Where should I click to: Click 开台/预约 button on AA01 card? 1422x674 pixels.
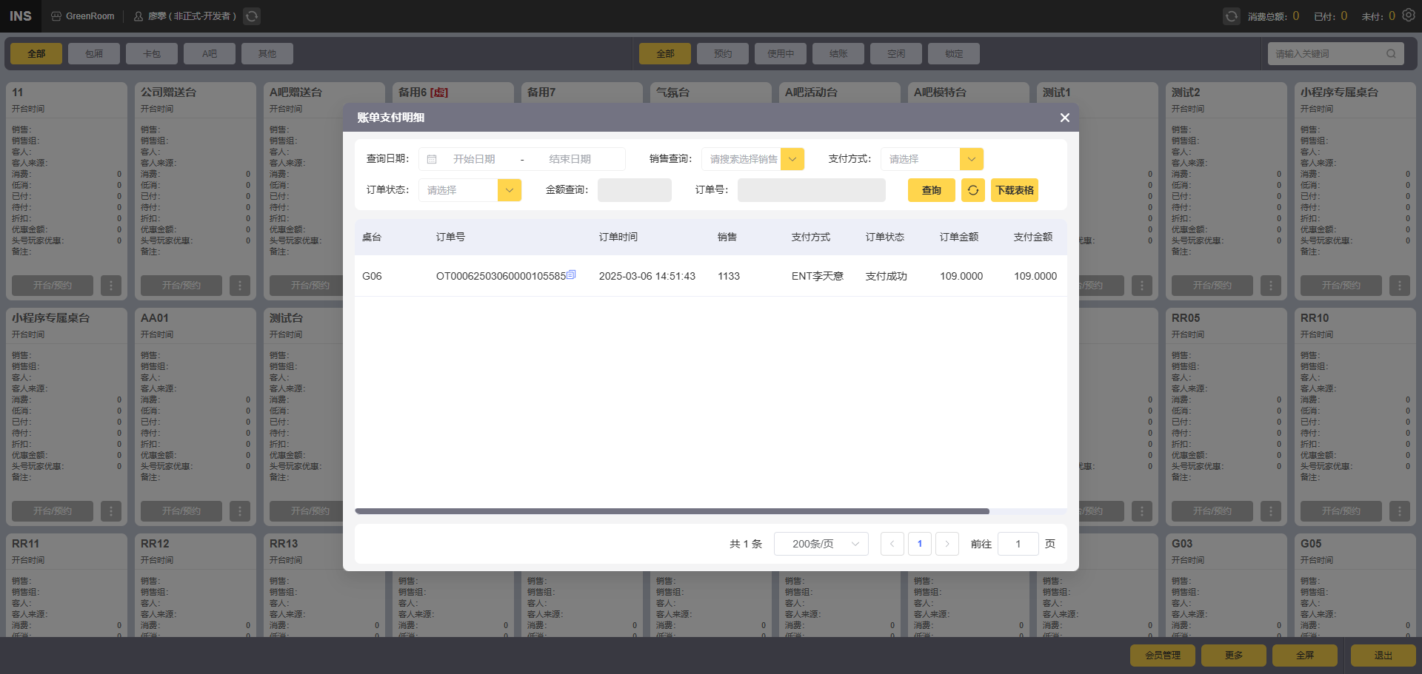181,511
